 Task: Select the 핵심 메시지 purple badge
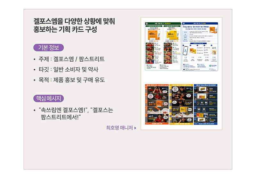pos(49,98)
